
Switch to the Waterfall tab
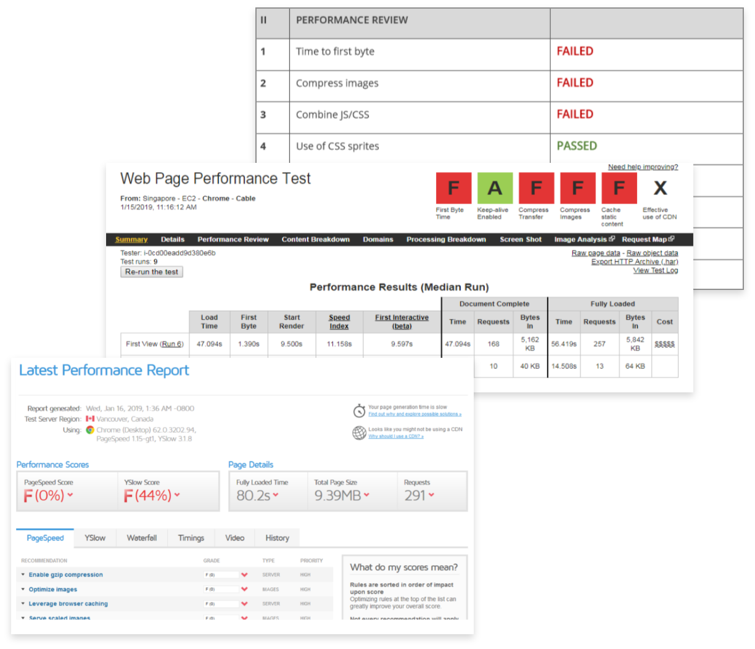(x=142, y=538)
